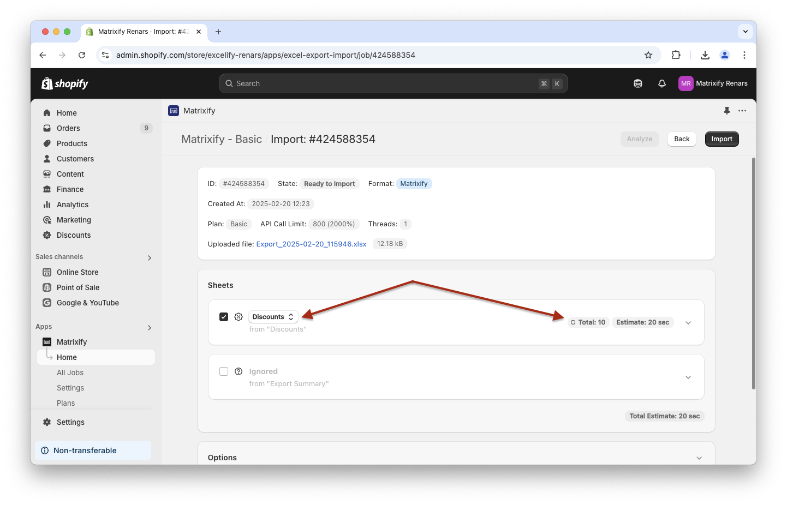Expand the Options section

(699, 458)
